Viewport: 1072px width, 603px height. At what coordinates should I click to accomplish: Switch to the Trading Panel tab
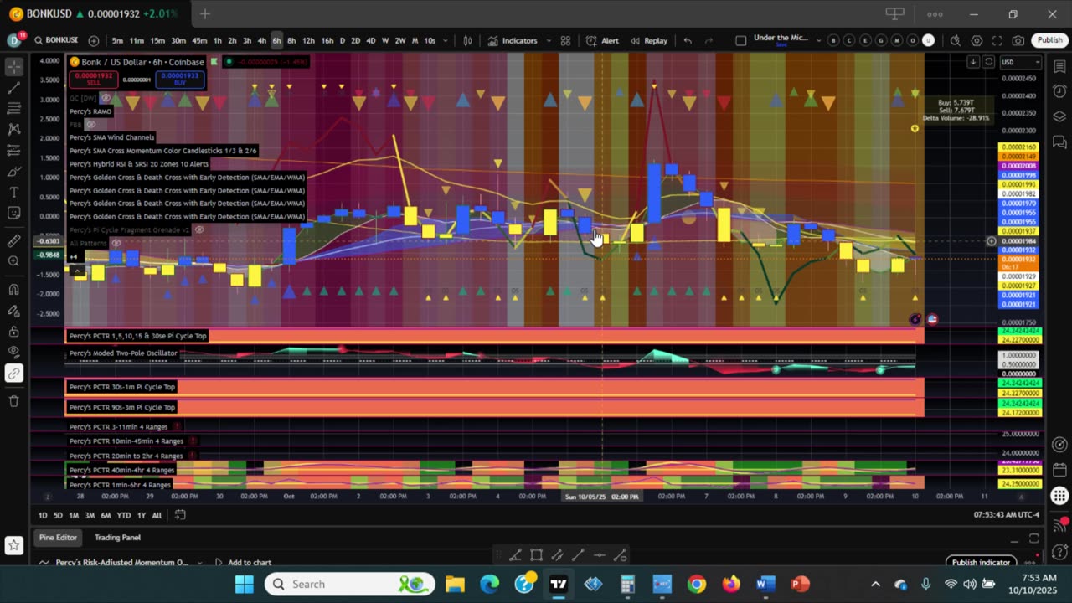pyautogui.click(x=117, y=538)
